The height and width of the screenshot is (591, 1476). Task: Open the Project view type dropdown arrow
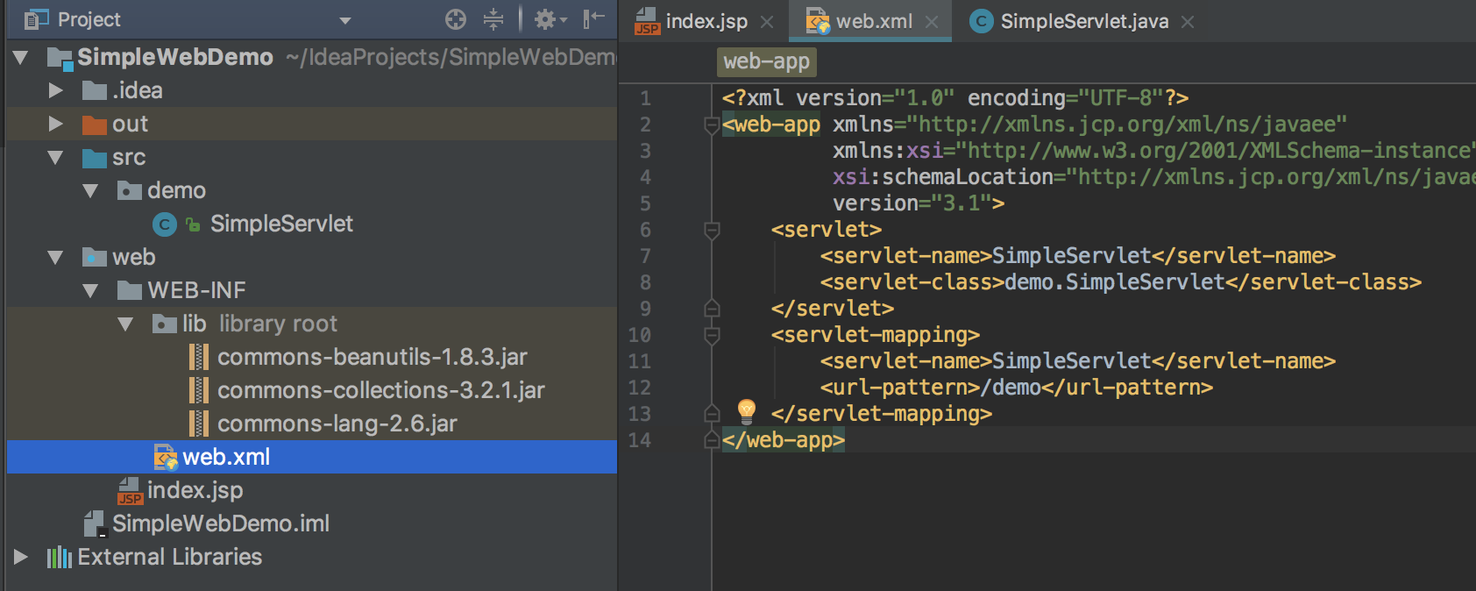click(345, 20)
